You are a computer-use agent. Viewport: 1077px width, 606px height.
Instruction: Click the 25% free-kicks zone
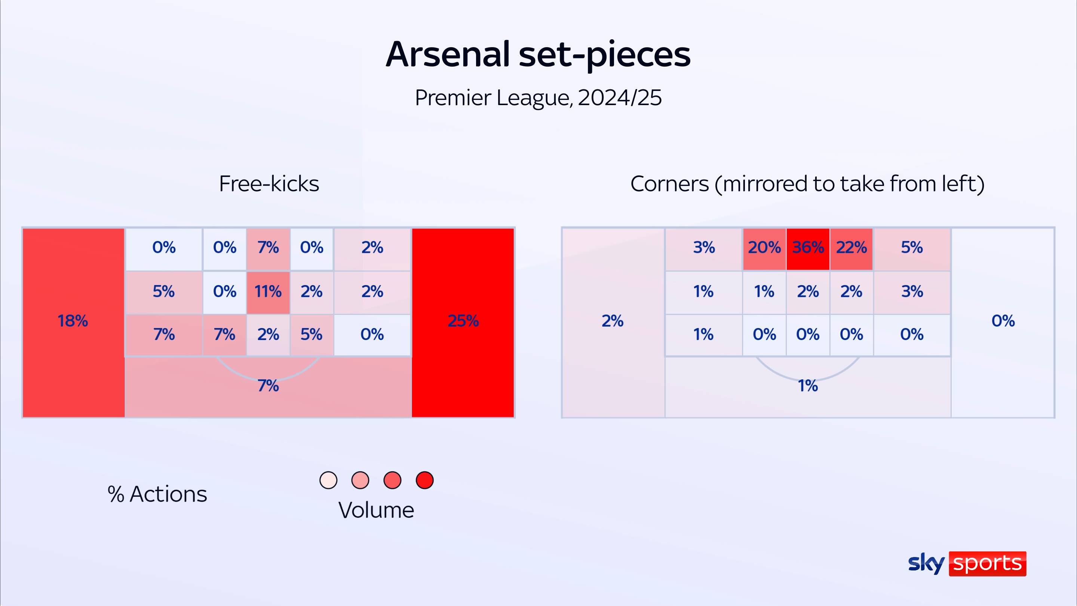pos(463,321)
